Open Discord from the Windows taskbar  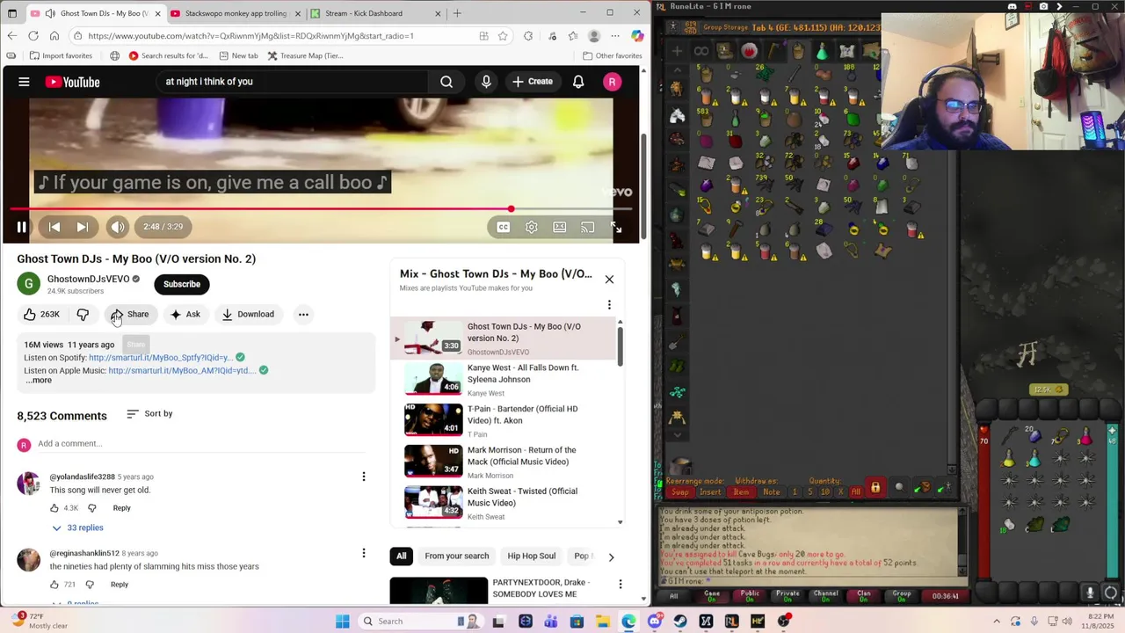tap(655, 622)
